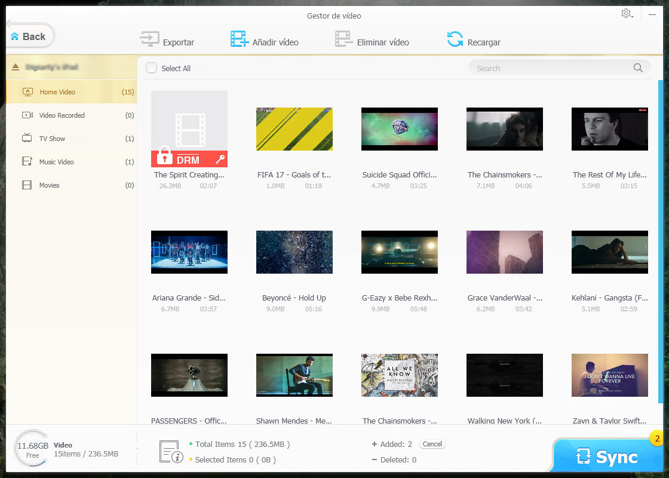Click the Video Recorded camera icon

pyautogui.click(x=27, y=115)
